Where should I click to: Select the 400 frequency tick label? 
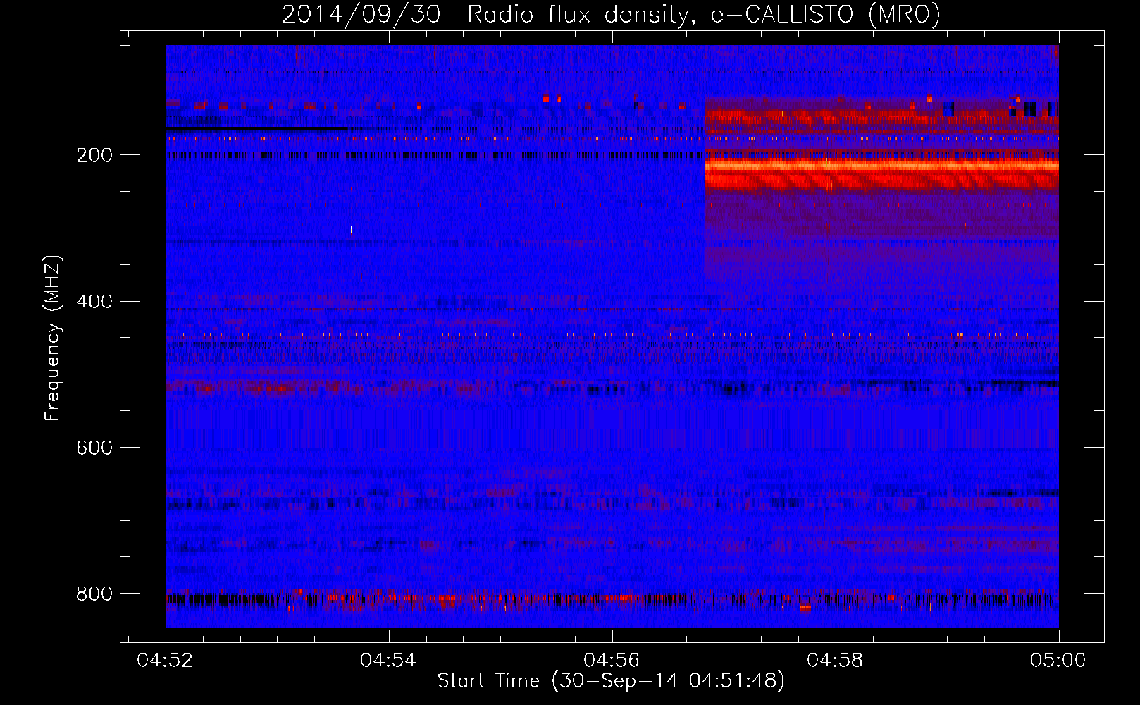[94, 302]
